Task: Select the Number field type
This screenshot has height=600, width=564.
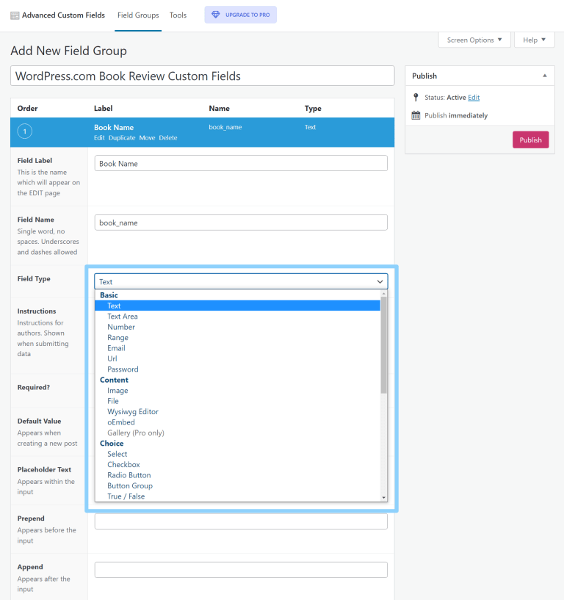Action: coord(238,327)
